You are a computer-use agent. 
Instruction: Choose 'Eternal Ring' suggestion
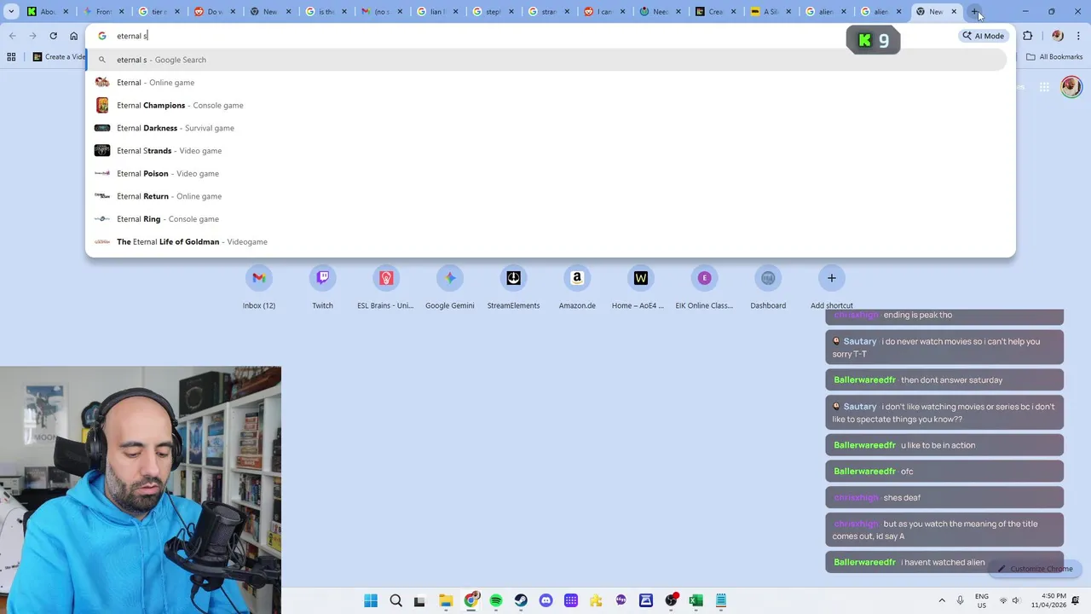tap(545, 219)
